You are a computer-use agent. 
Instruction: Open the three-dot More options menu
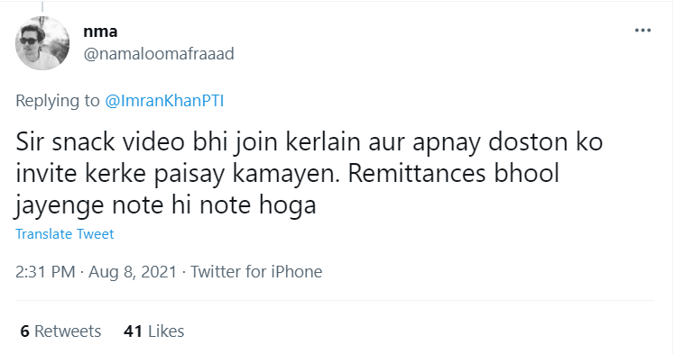coord(643,30)
